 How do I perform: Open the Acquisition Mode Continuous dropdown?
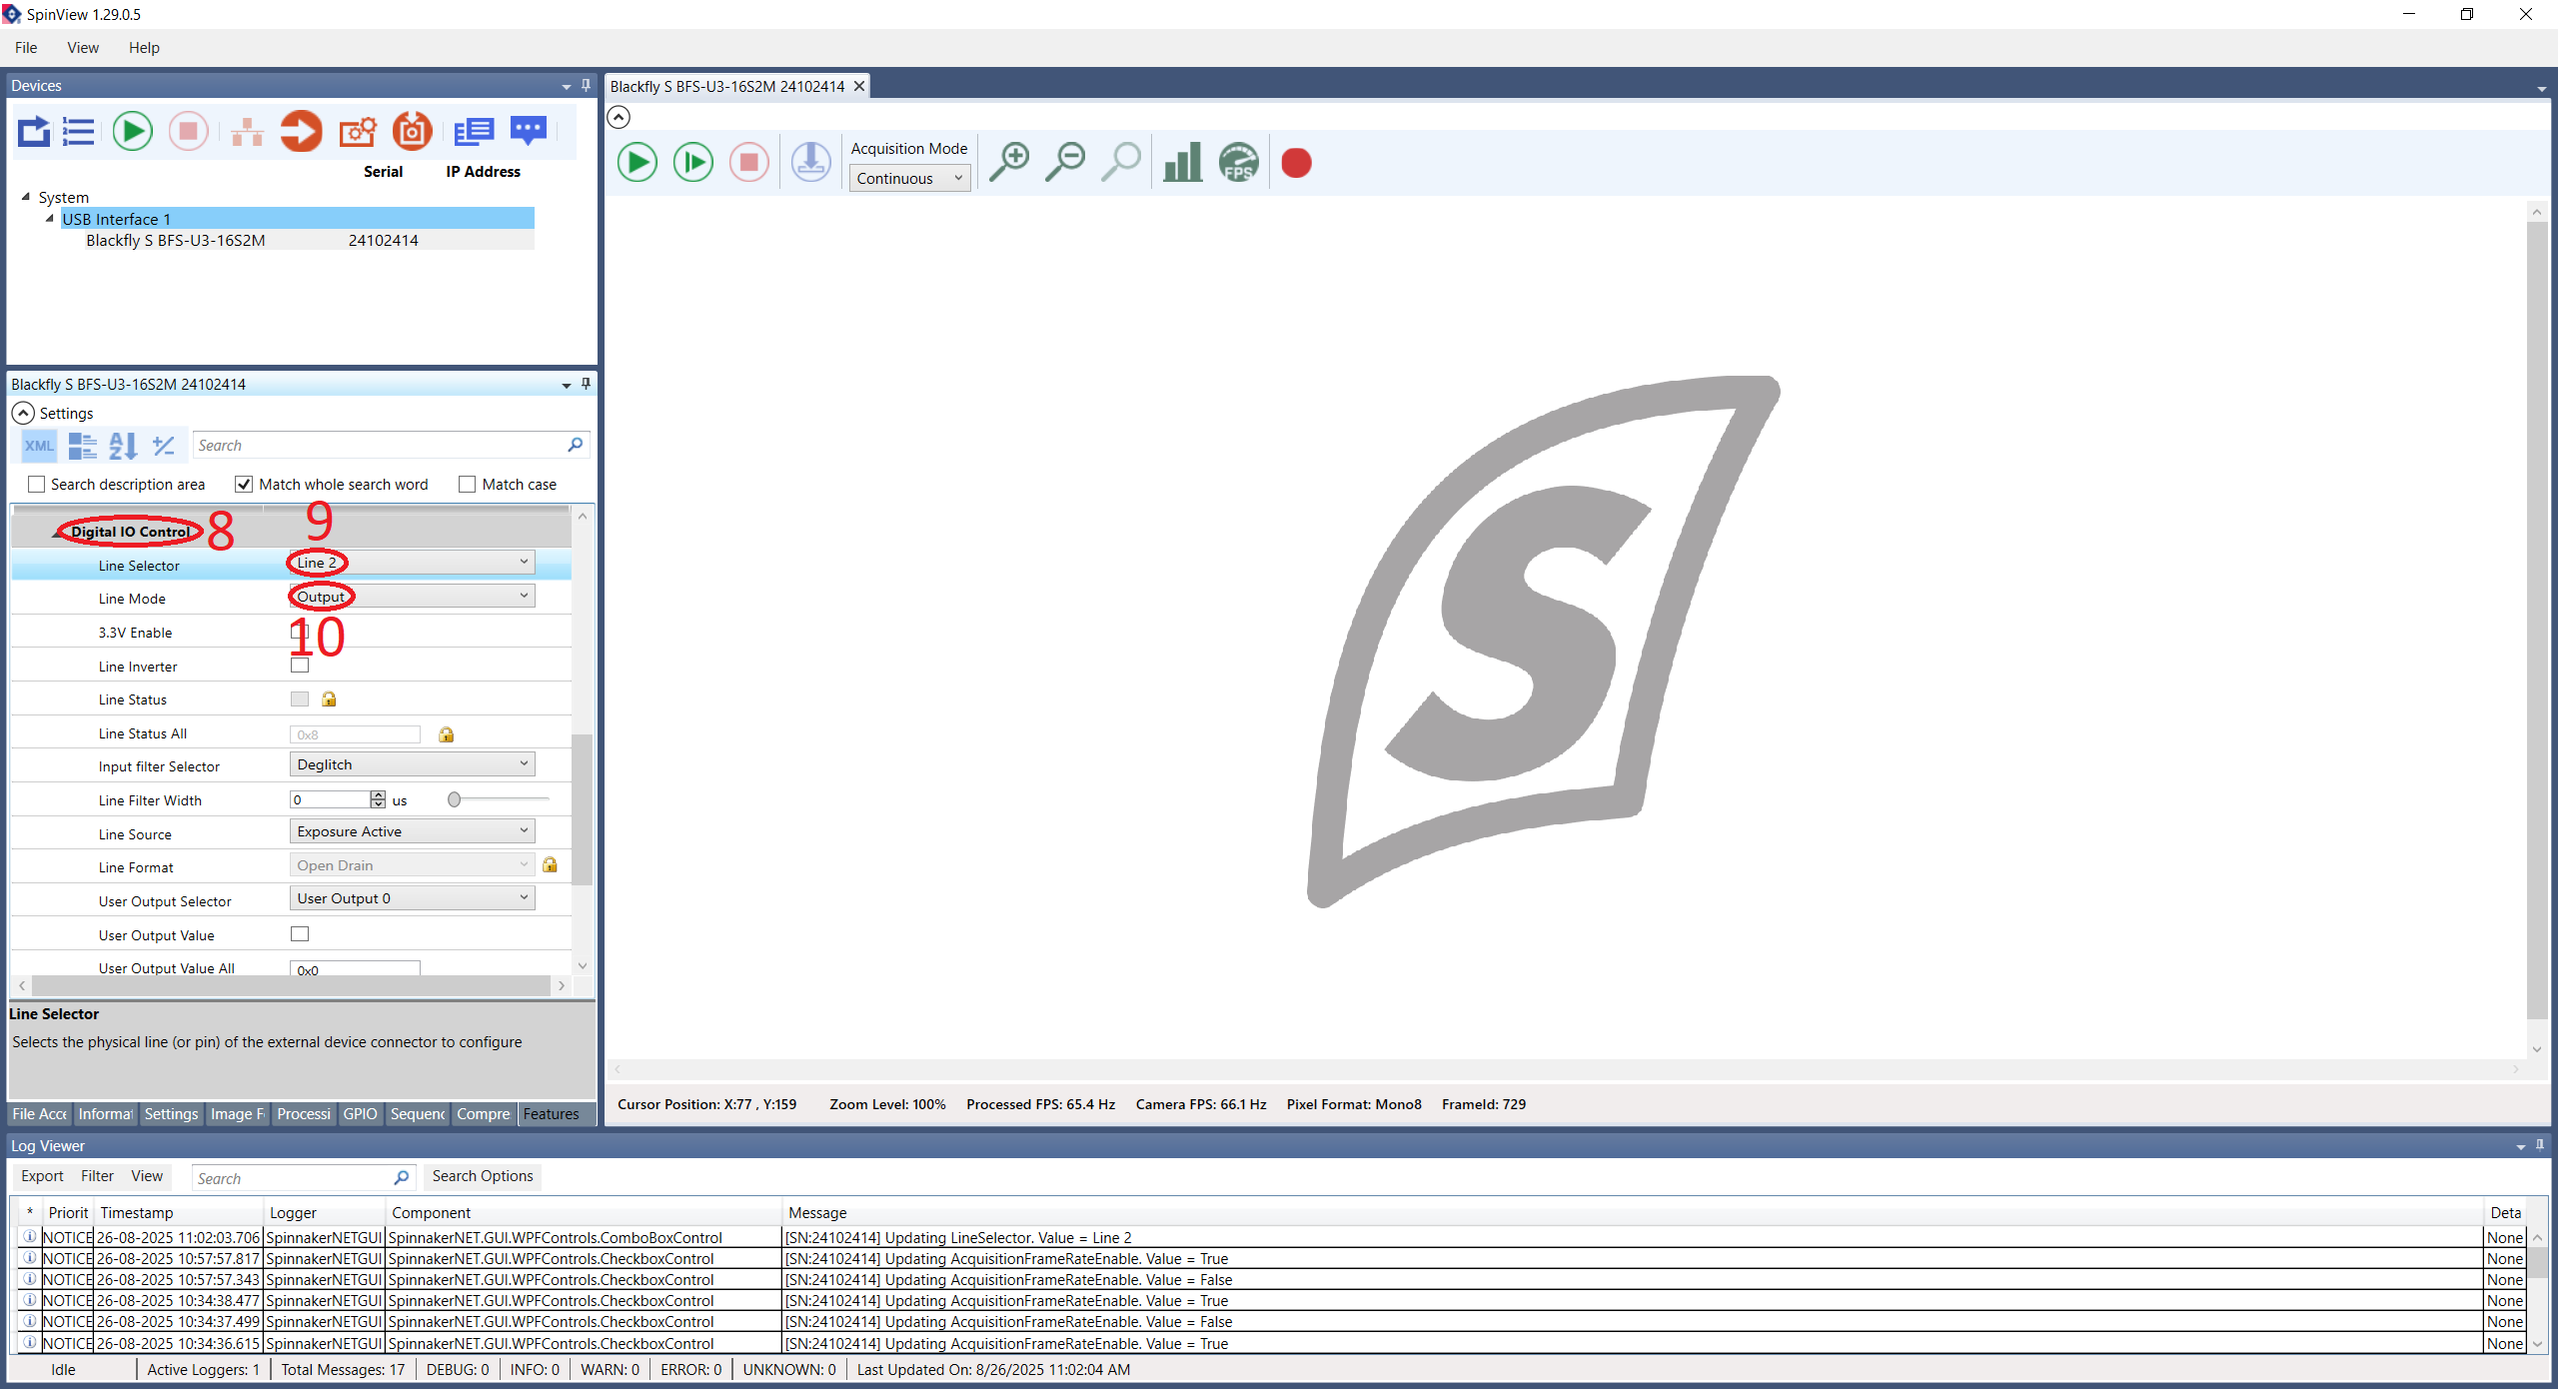coord(908,178)
